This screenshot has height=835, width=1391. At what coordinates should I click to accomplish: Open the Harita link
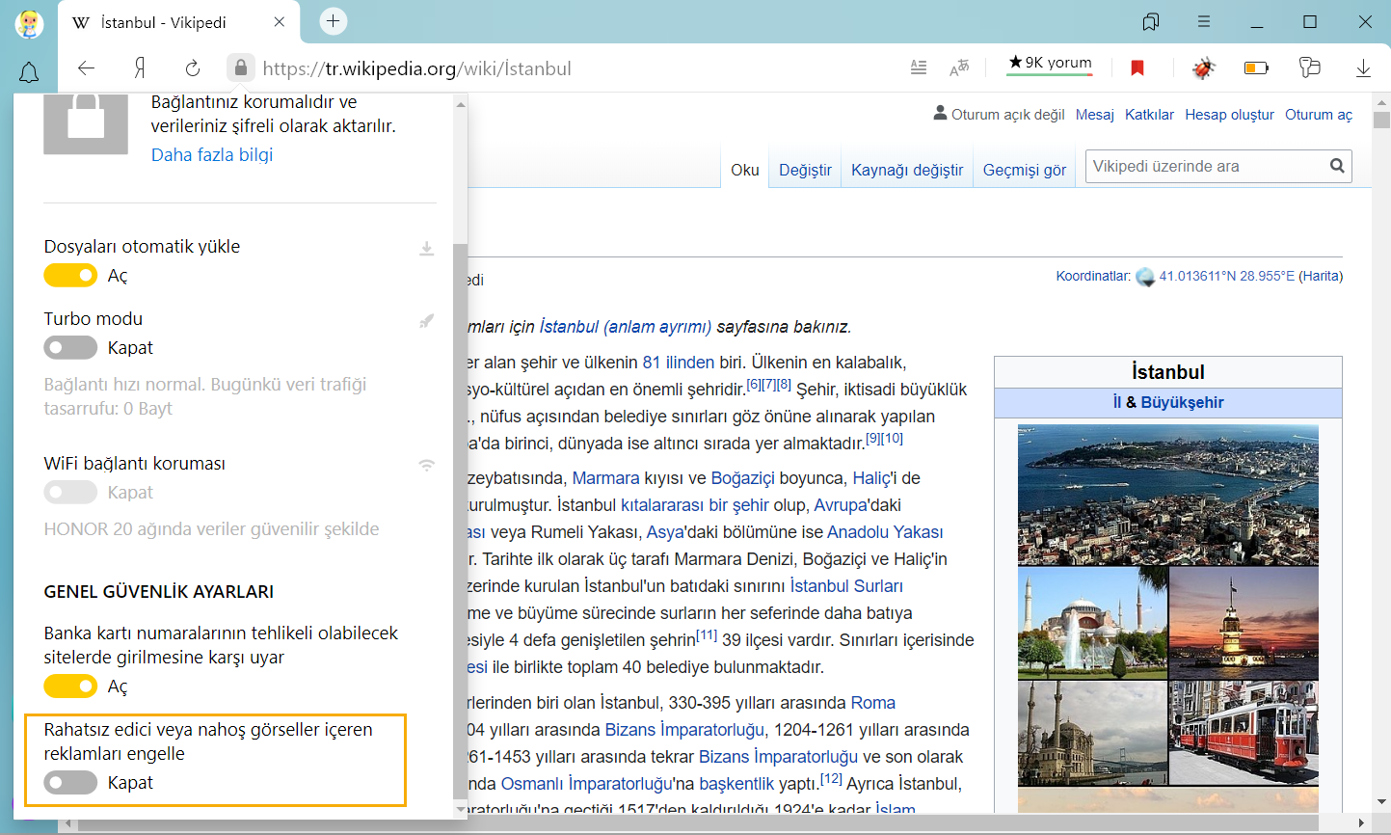coord(1321,276)
